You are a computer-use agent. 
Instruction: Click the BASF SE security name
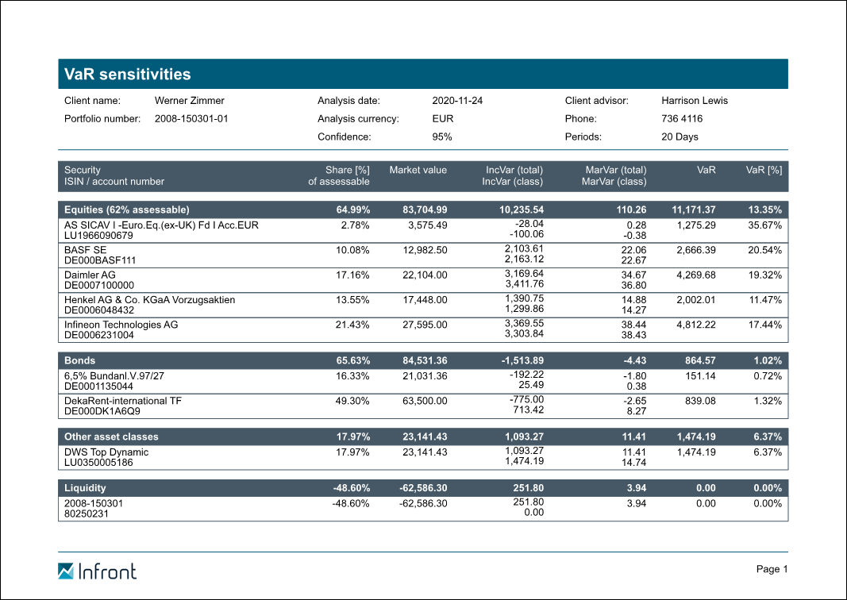coord(85,250)
